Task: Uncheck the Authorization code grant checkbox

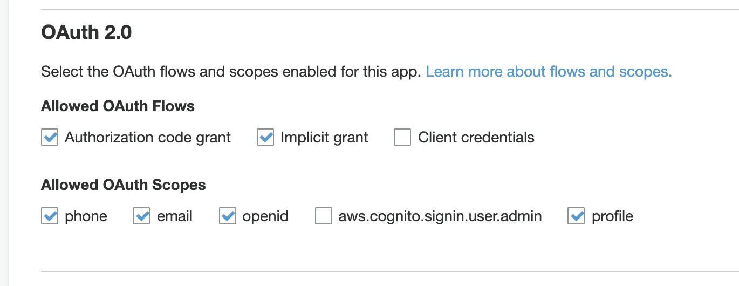Action: pos(50,138)
